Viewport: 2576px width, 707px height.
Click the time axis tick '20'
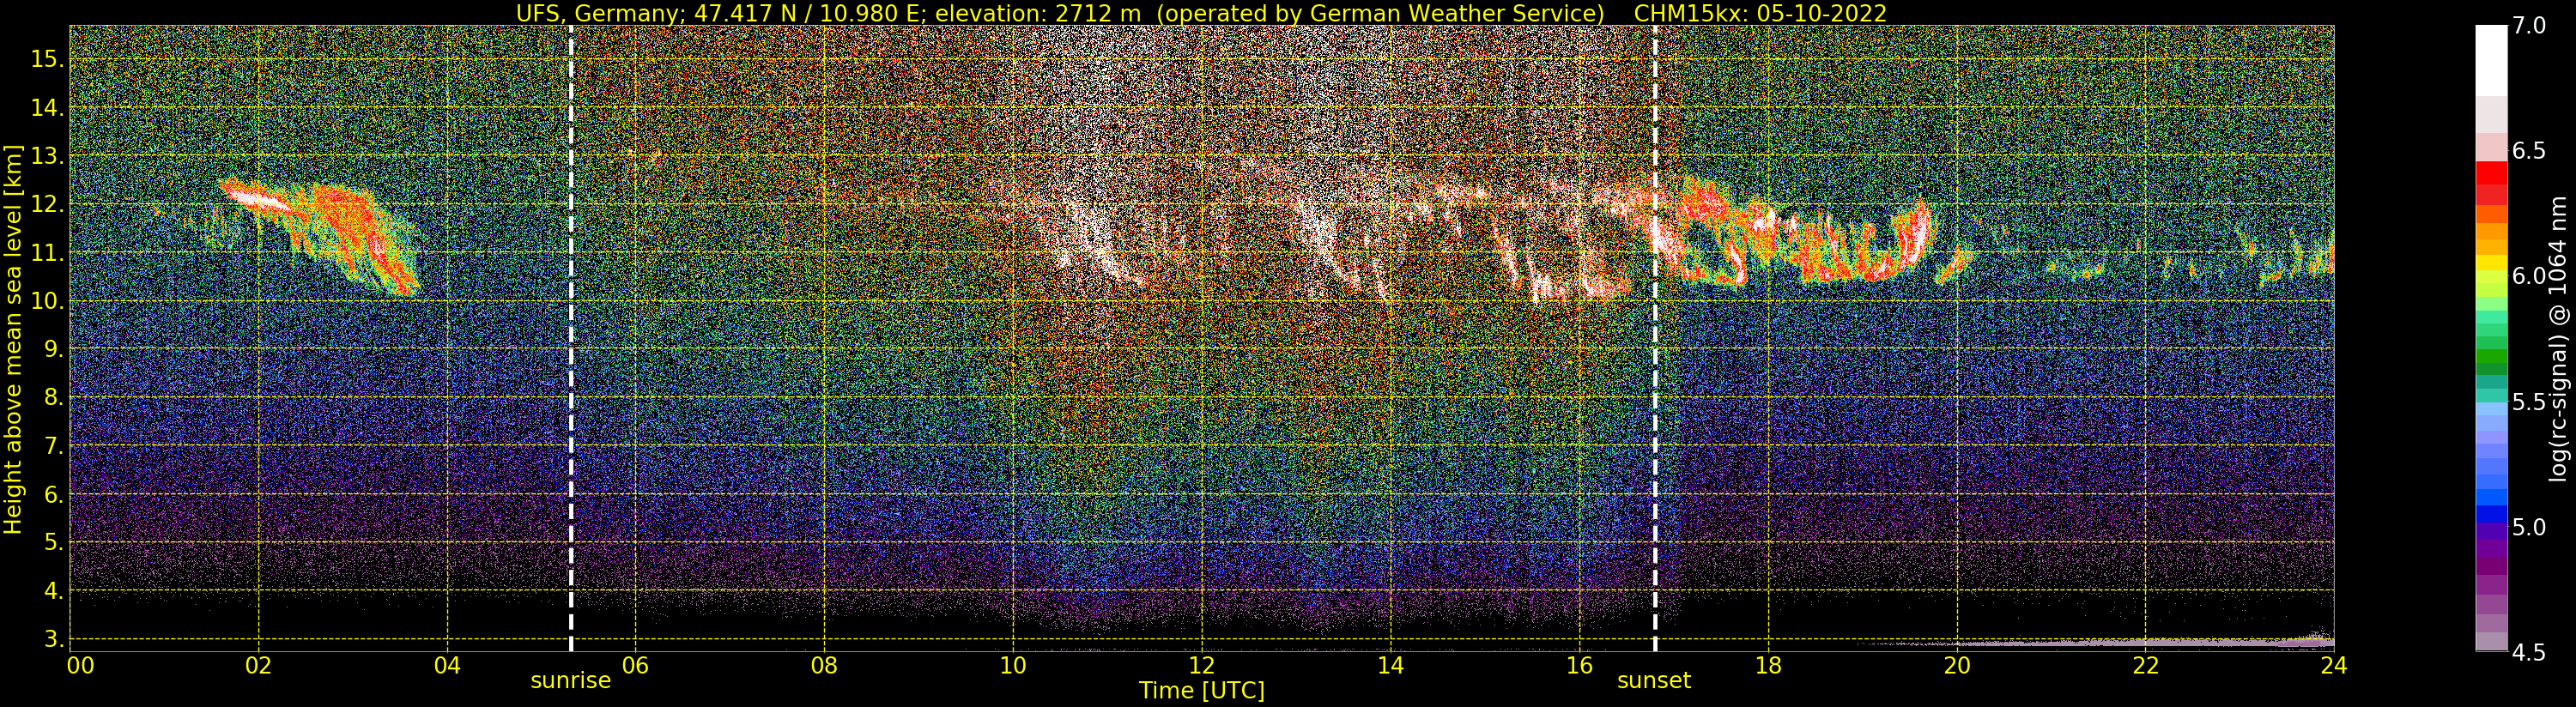(1957, 665)
